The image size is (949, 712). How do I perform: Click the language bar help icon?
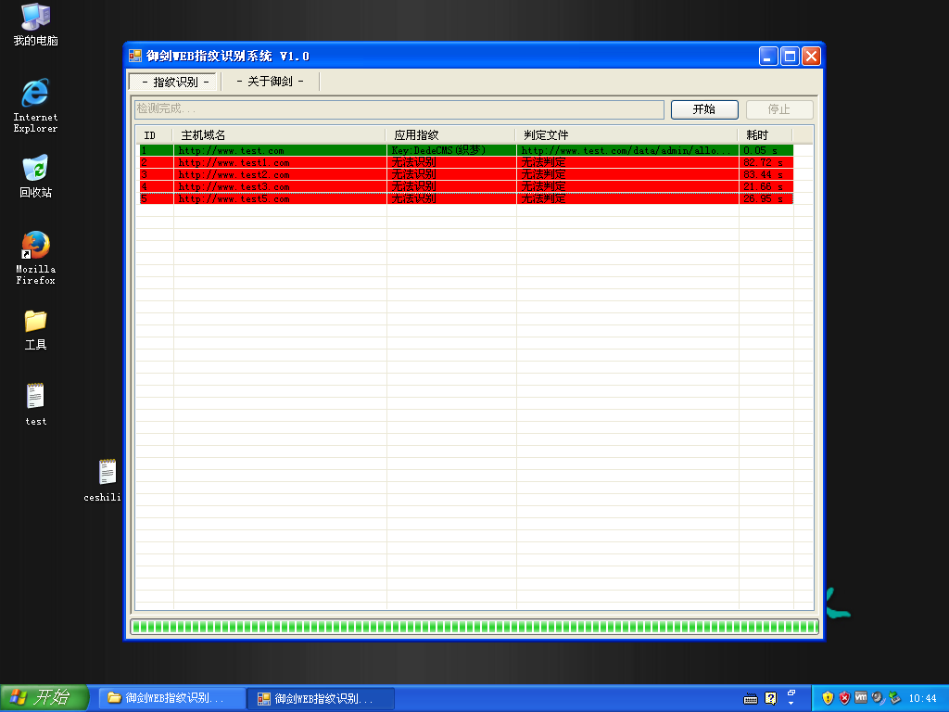click(770, 699)
